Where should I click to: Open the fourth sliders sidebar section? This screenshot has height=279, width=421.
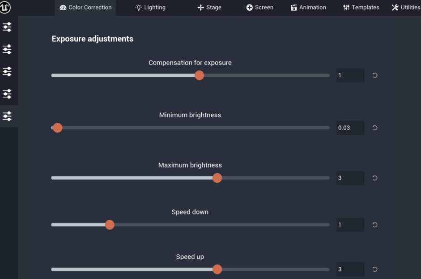point(7,94)
